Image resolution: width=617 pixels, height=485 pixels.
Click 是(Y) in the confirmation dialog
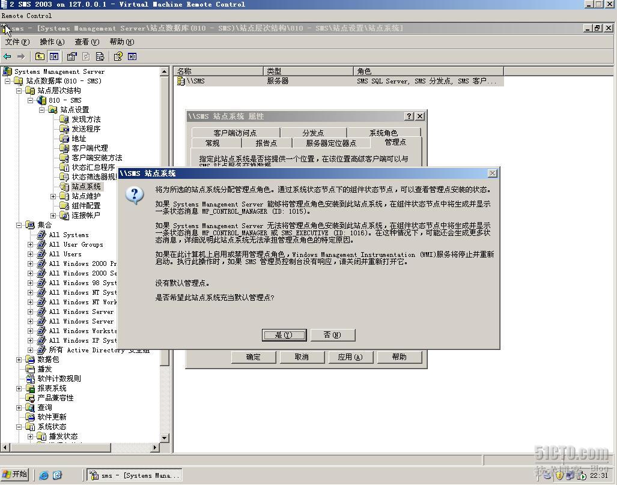point(284,336)
